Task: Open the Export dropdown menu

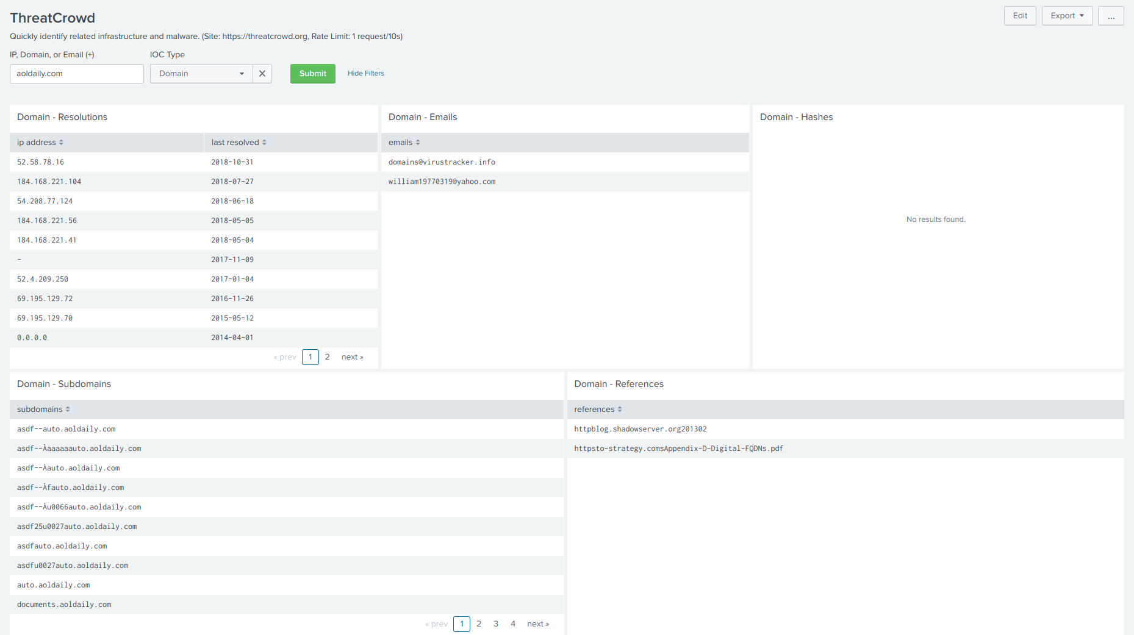Action: 1067,16
